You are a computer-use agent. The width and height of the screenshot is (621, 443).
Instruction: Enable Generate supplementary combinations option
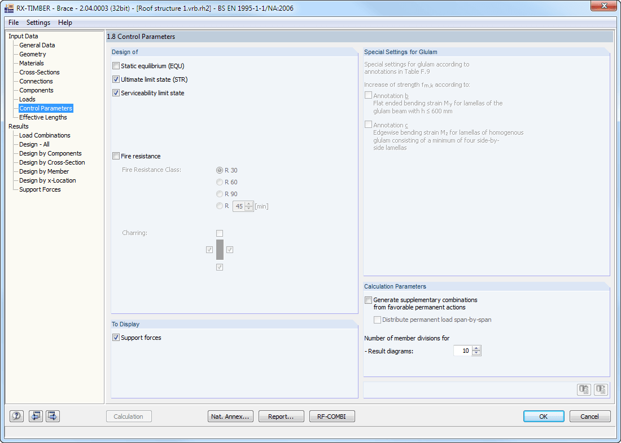[368, 300]
